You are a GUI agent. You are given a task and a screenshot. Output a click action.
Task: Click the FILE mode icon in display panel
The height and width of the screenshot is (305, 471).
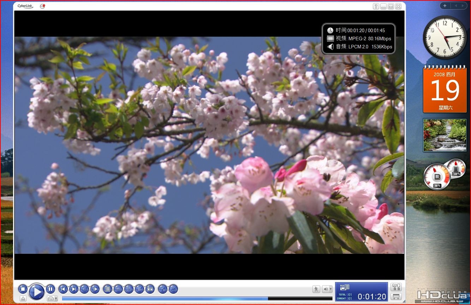[345, 287]
